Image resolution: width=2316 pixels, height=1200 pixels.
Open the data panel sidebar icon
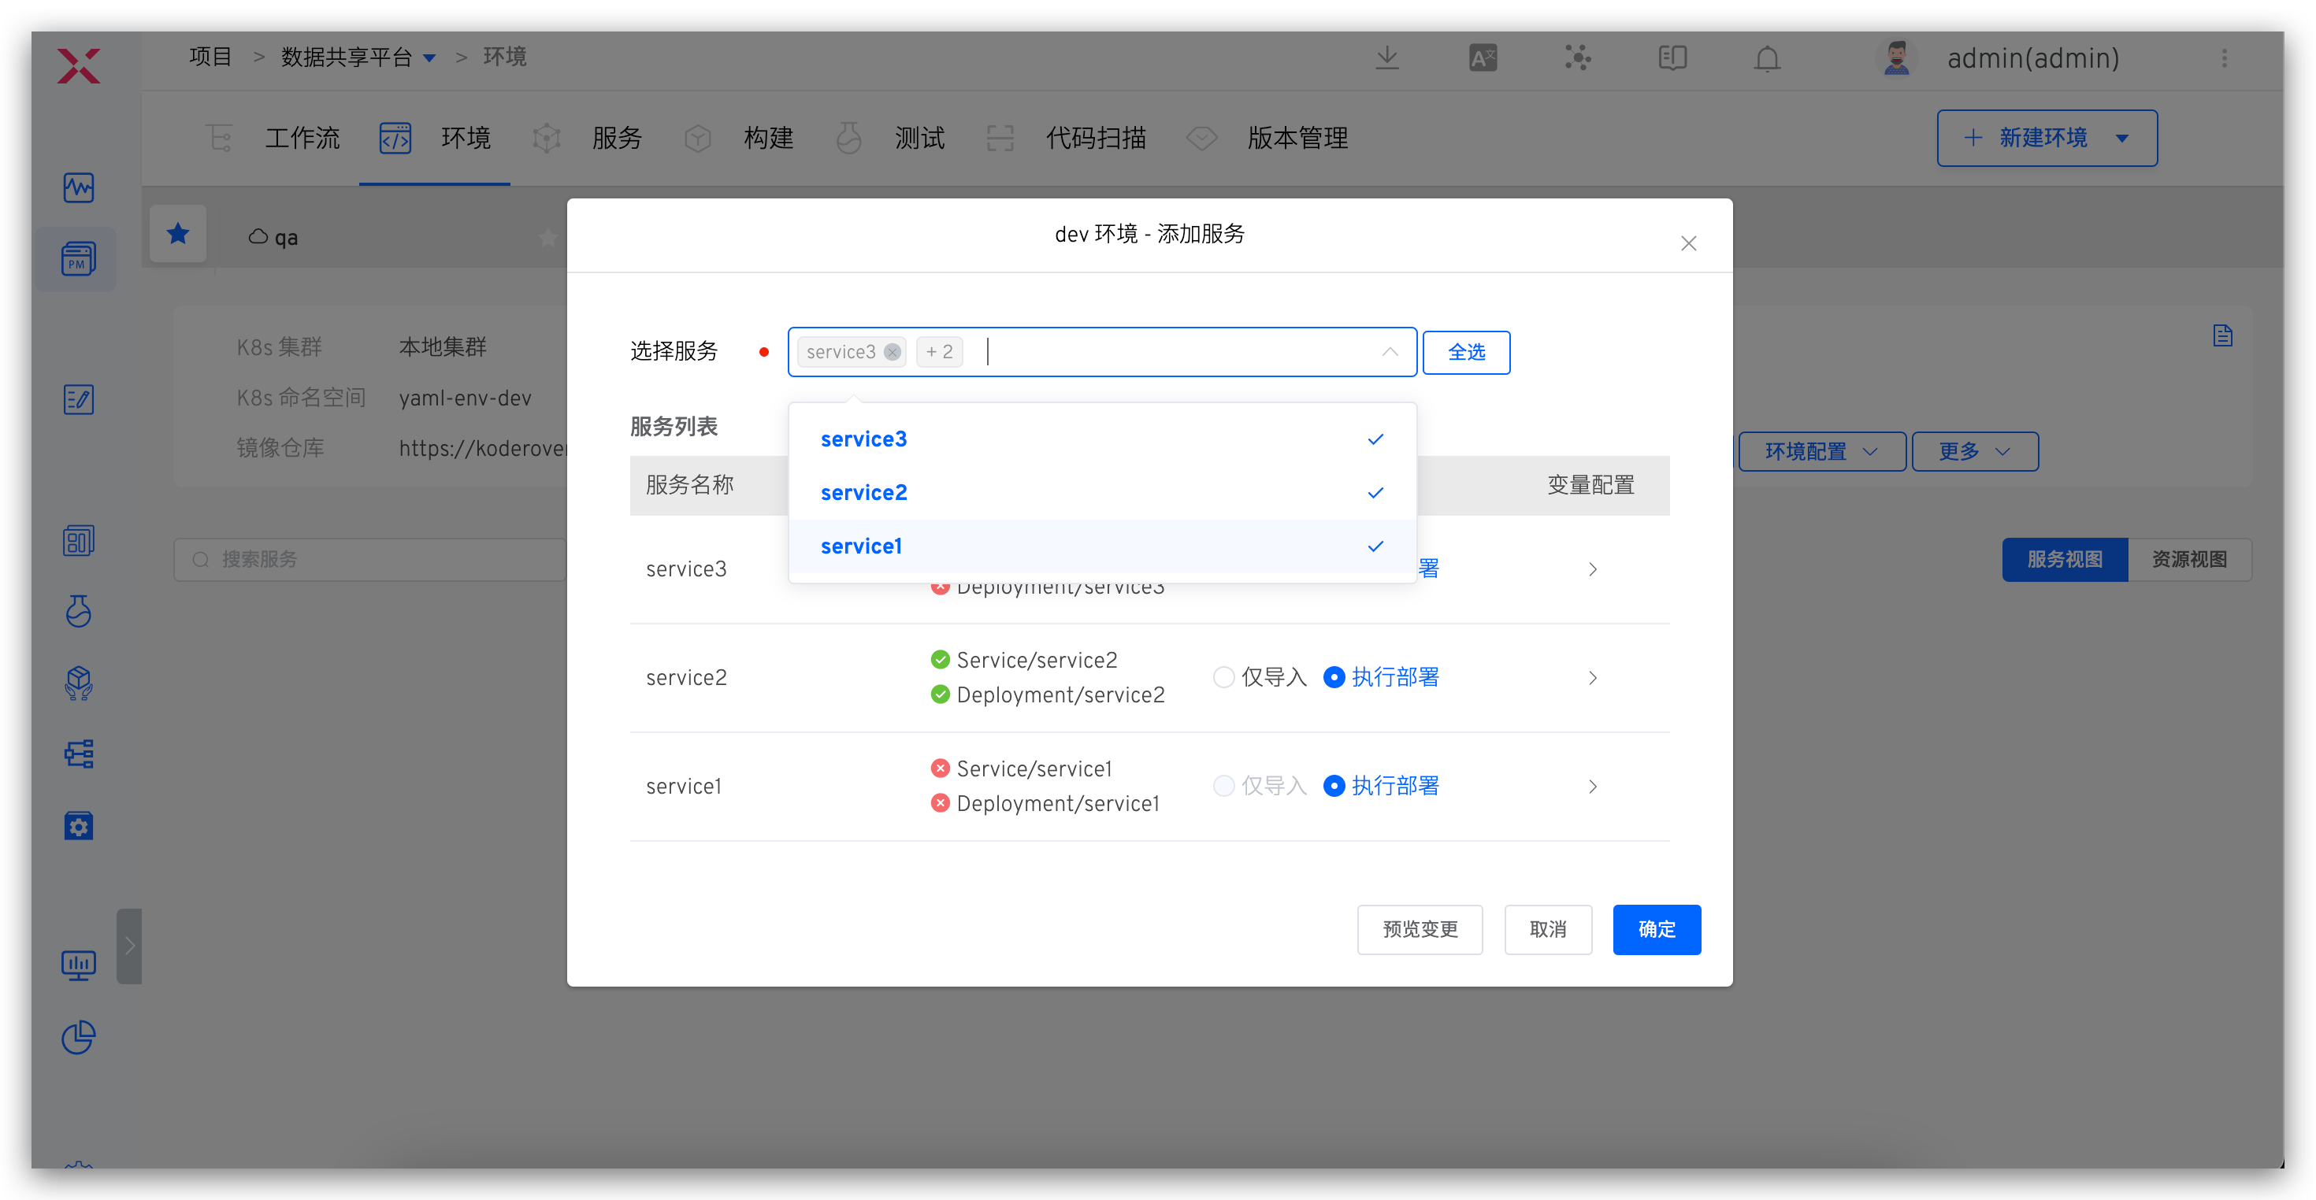78,541
